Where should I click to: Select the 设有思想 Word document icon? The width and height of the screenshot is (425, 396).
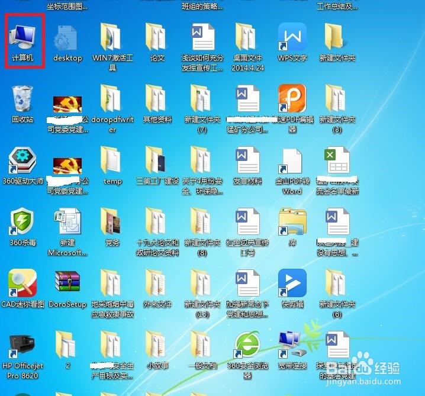click(x=337, y=221)
